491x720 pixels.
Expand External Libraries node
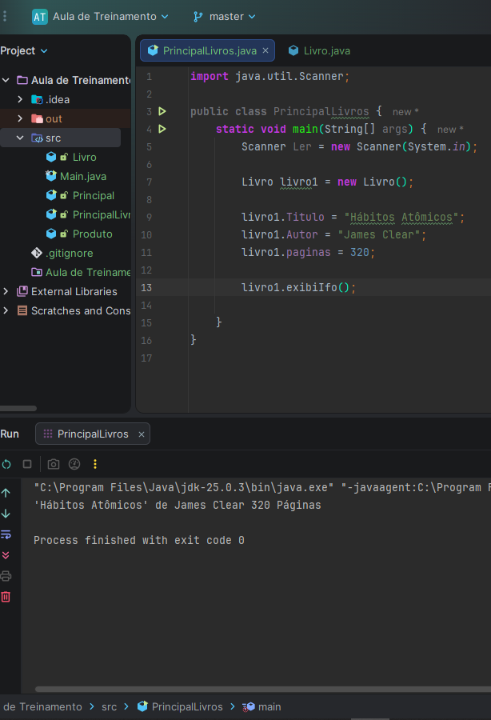pos(6,291)
